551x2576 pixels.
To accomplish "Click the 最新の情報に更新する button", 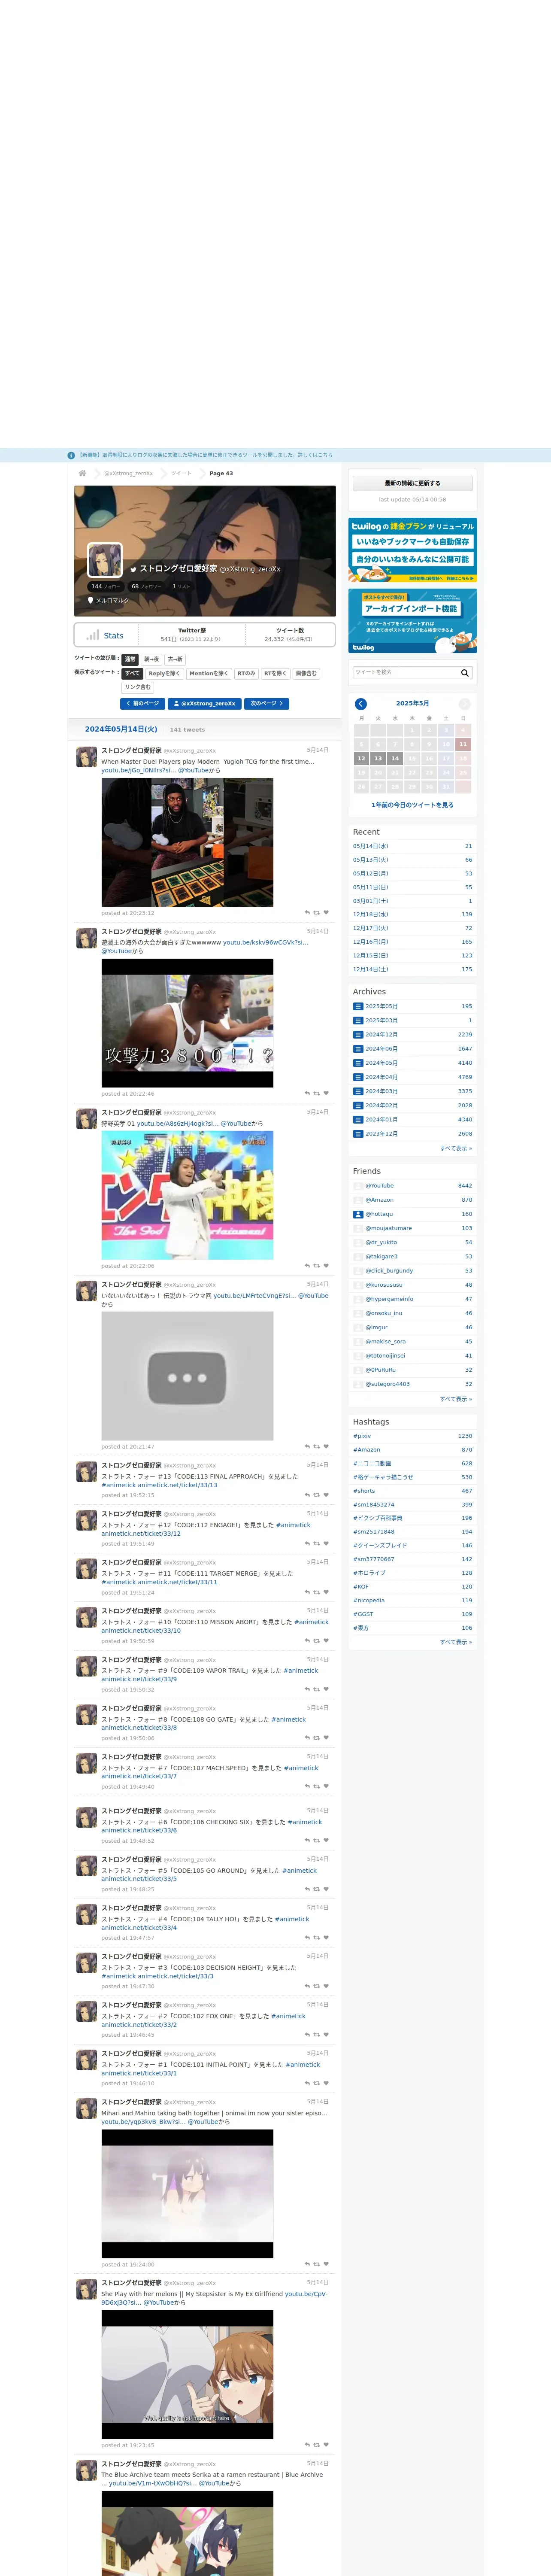I will coord(412,483).
